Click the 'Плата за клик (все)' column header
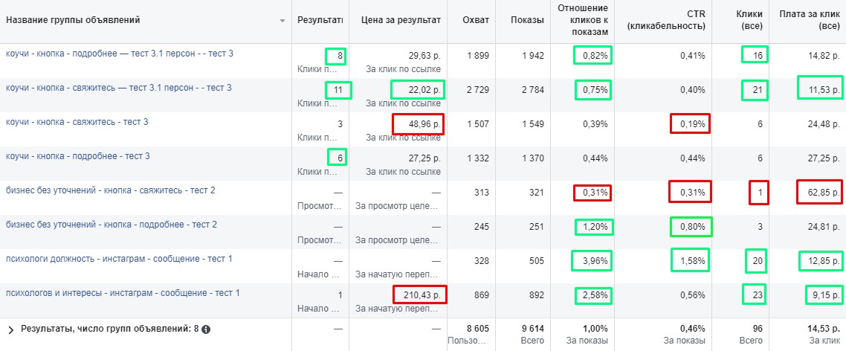846x351 pixels. pos(809,20)
